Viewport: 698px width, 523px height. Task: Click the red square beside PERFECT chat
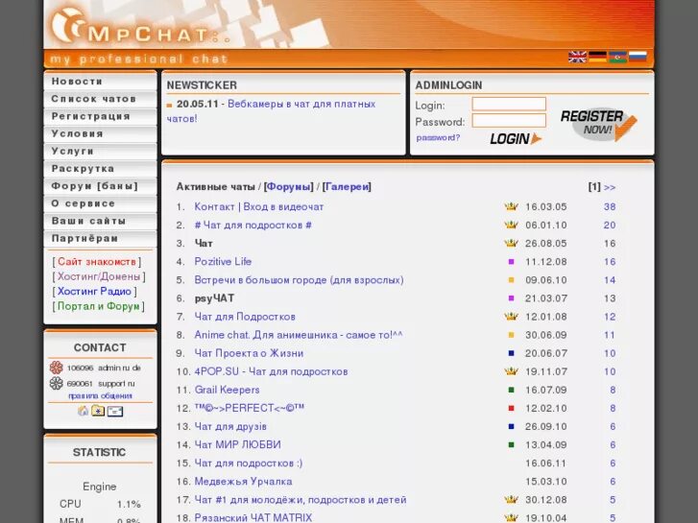(x=511, y=408)
